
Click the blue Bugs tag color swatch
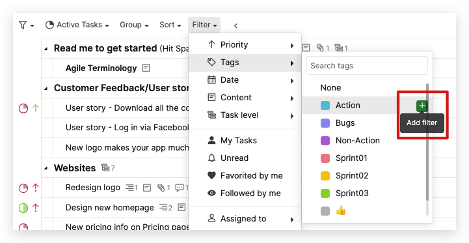pos(325,123)
